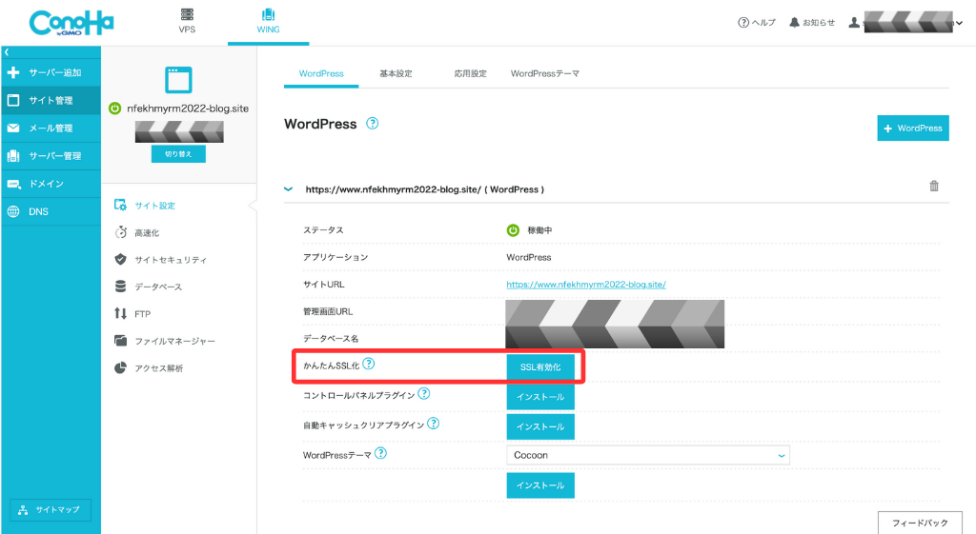
Task: Open the ヘルプ help menu
Action: [x=757, y=23]
